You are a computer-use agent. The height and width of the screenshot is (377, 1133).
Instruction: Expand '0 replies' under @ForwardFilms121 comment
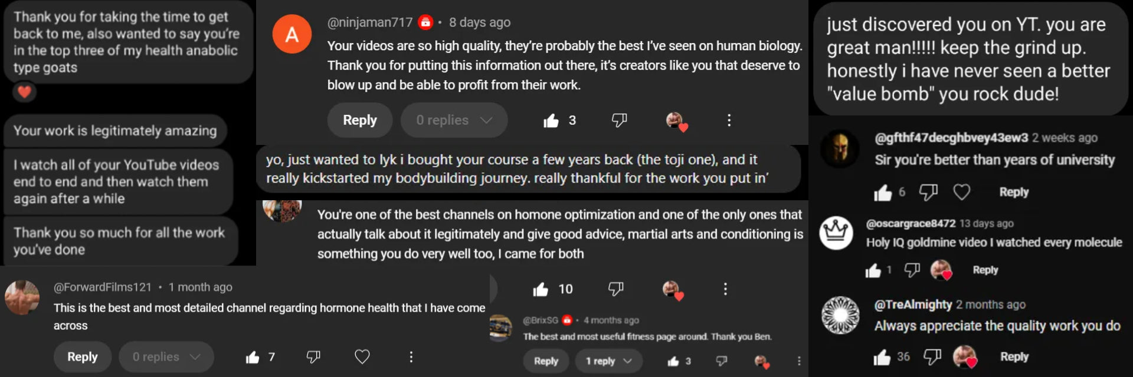[166, 357]
